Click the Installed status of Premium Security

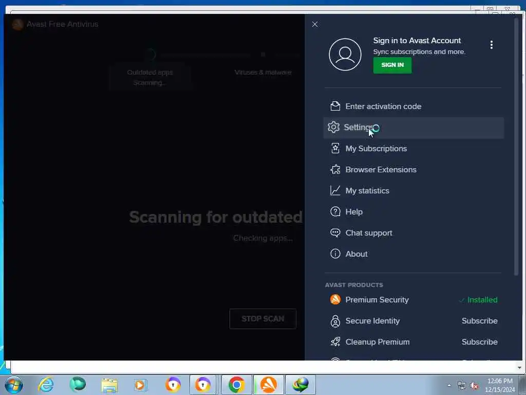click(479, 300)
